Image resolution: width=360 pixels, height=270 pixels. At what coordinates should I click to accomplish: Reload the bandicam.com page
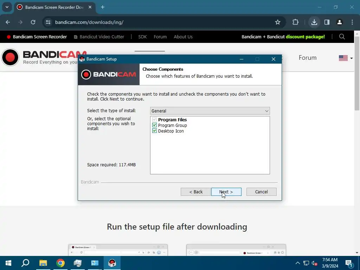pos(33,22)
